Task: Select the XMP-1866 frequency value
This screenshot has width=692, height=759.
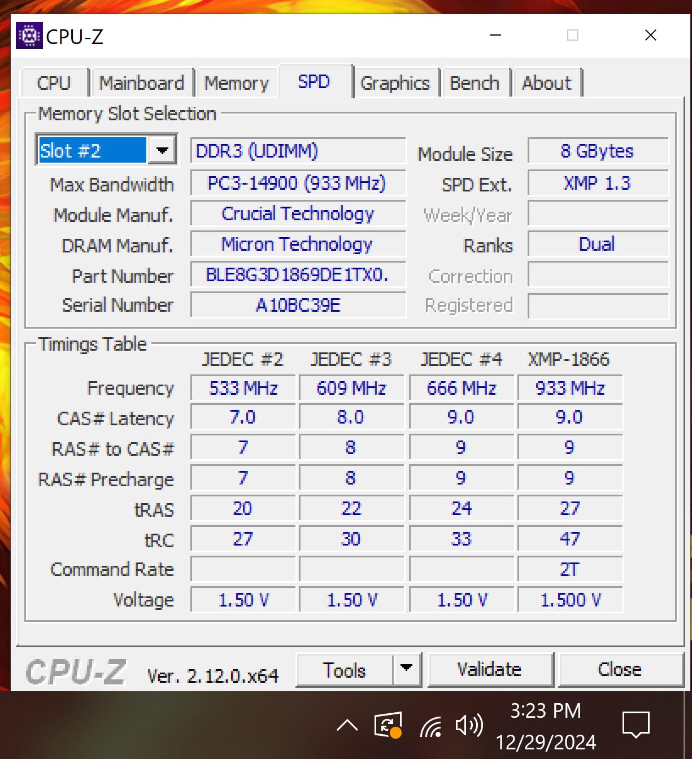Action: [x=569, y=388]
